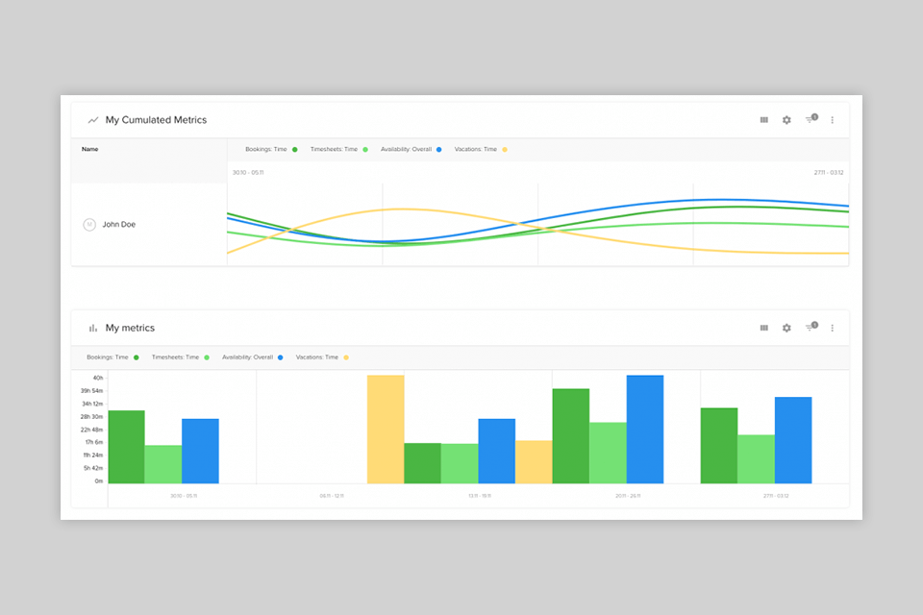
Task: Click the My Cumulated Metrics title
Action: coord(156,120)
